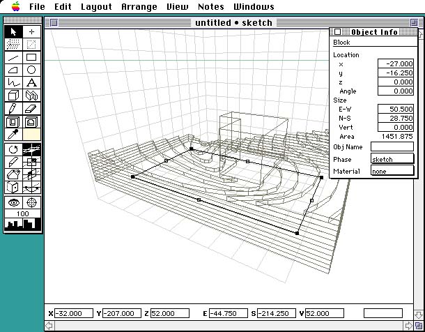Open the Material popup showing none
Screen dimensions: 425x332
pos(392,172)
